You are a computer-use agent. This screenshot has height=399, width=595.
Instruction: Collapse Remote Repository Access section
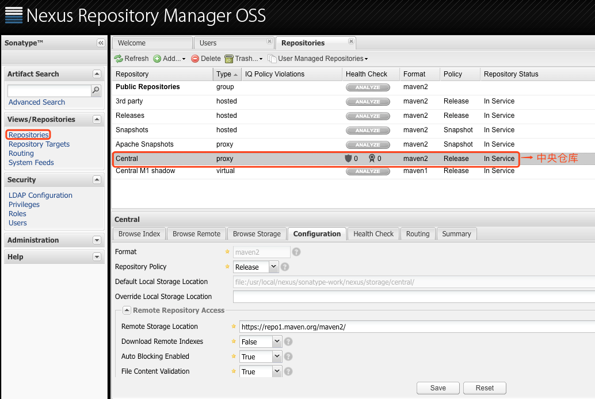point(127,310)
